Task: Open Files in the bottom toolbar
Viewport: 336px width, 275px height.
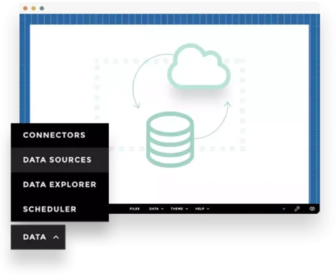Action: (x=134, y=209)
